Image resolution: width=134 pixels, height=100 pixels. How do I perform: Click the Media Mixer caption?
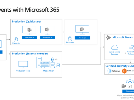coord(48,71)
